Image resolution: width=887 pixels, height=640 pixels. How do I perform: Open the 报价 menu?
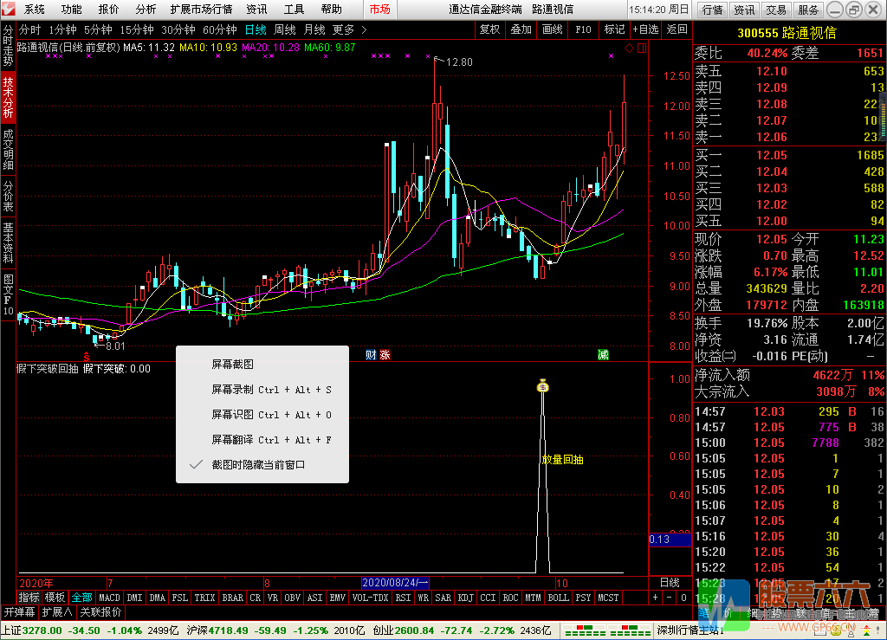coord(108,10)
